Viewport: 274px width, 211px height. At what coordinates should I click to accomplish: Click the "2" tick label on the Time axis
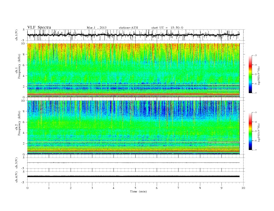tap(71, 188)
